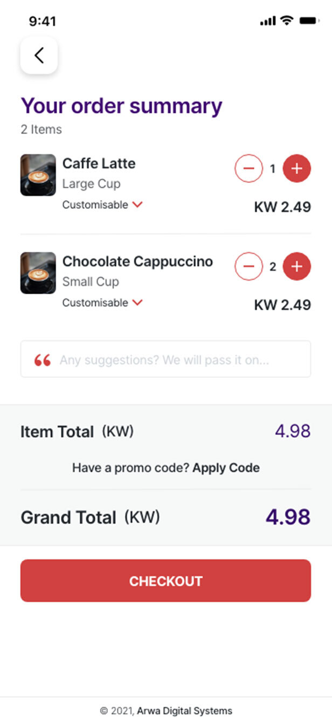Tap the back arrow button
332x720 pixels.
pos(39,55)
